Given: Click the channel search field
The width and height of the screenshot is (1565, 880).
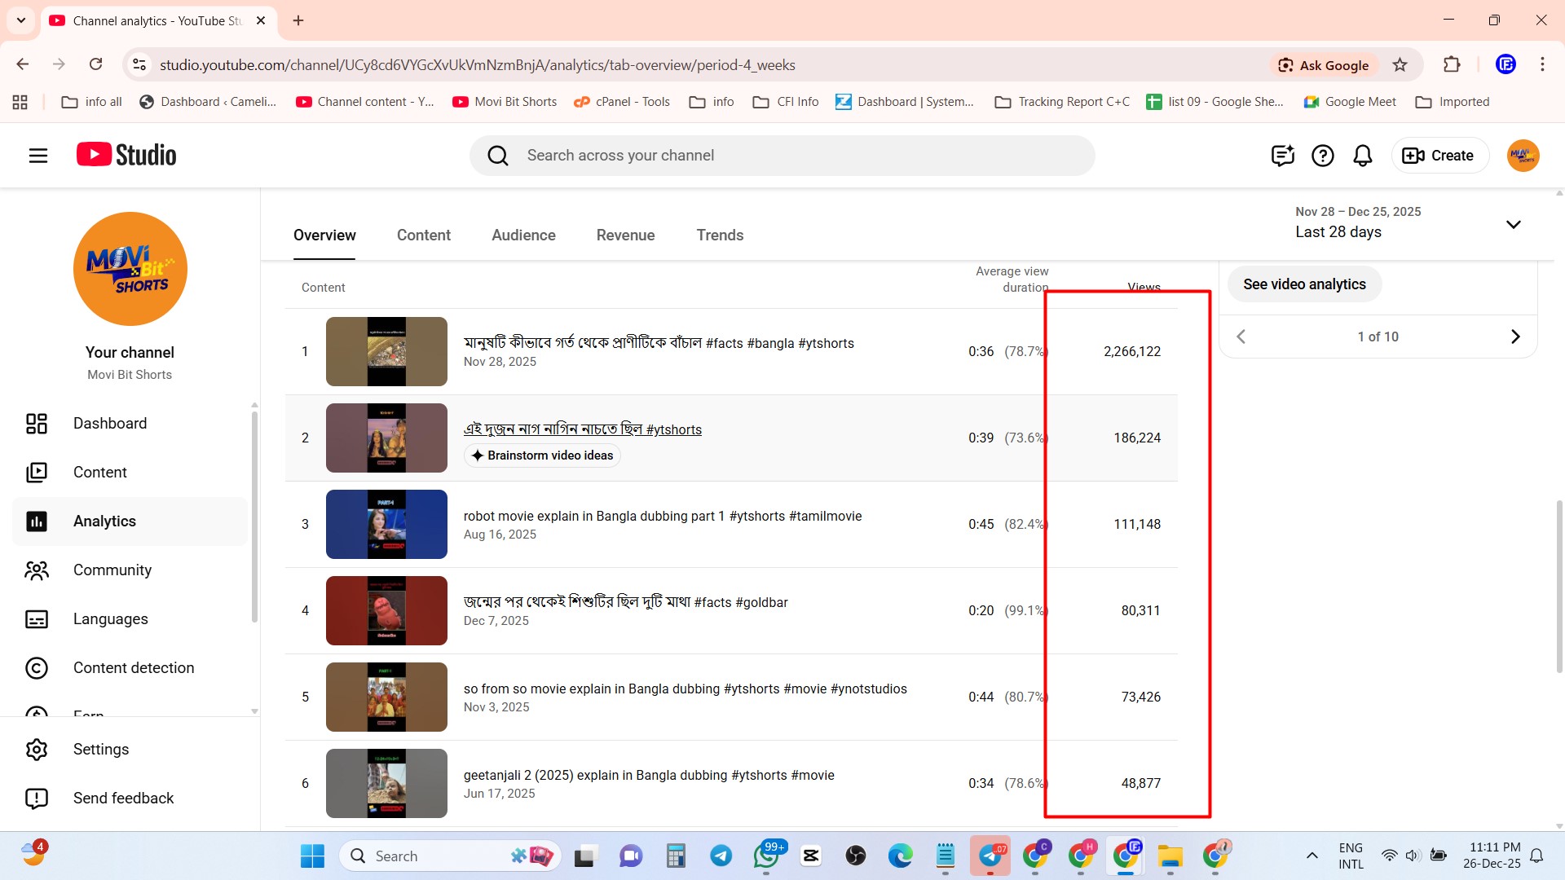Looking at the screenshot, I should pyautogui.click(x=782, y=156).
